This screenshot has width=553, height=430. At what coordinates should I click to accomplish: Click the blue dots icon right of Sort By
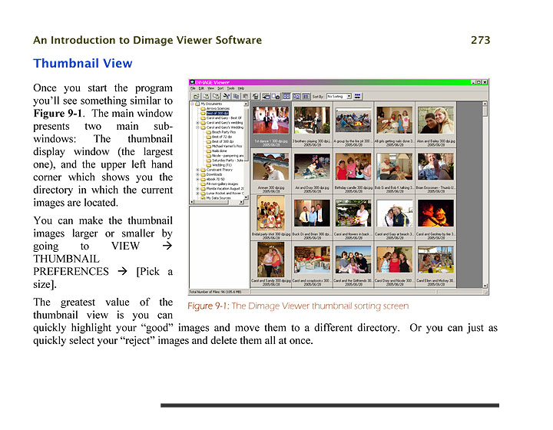(358, 96)
